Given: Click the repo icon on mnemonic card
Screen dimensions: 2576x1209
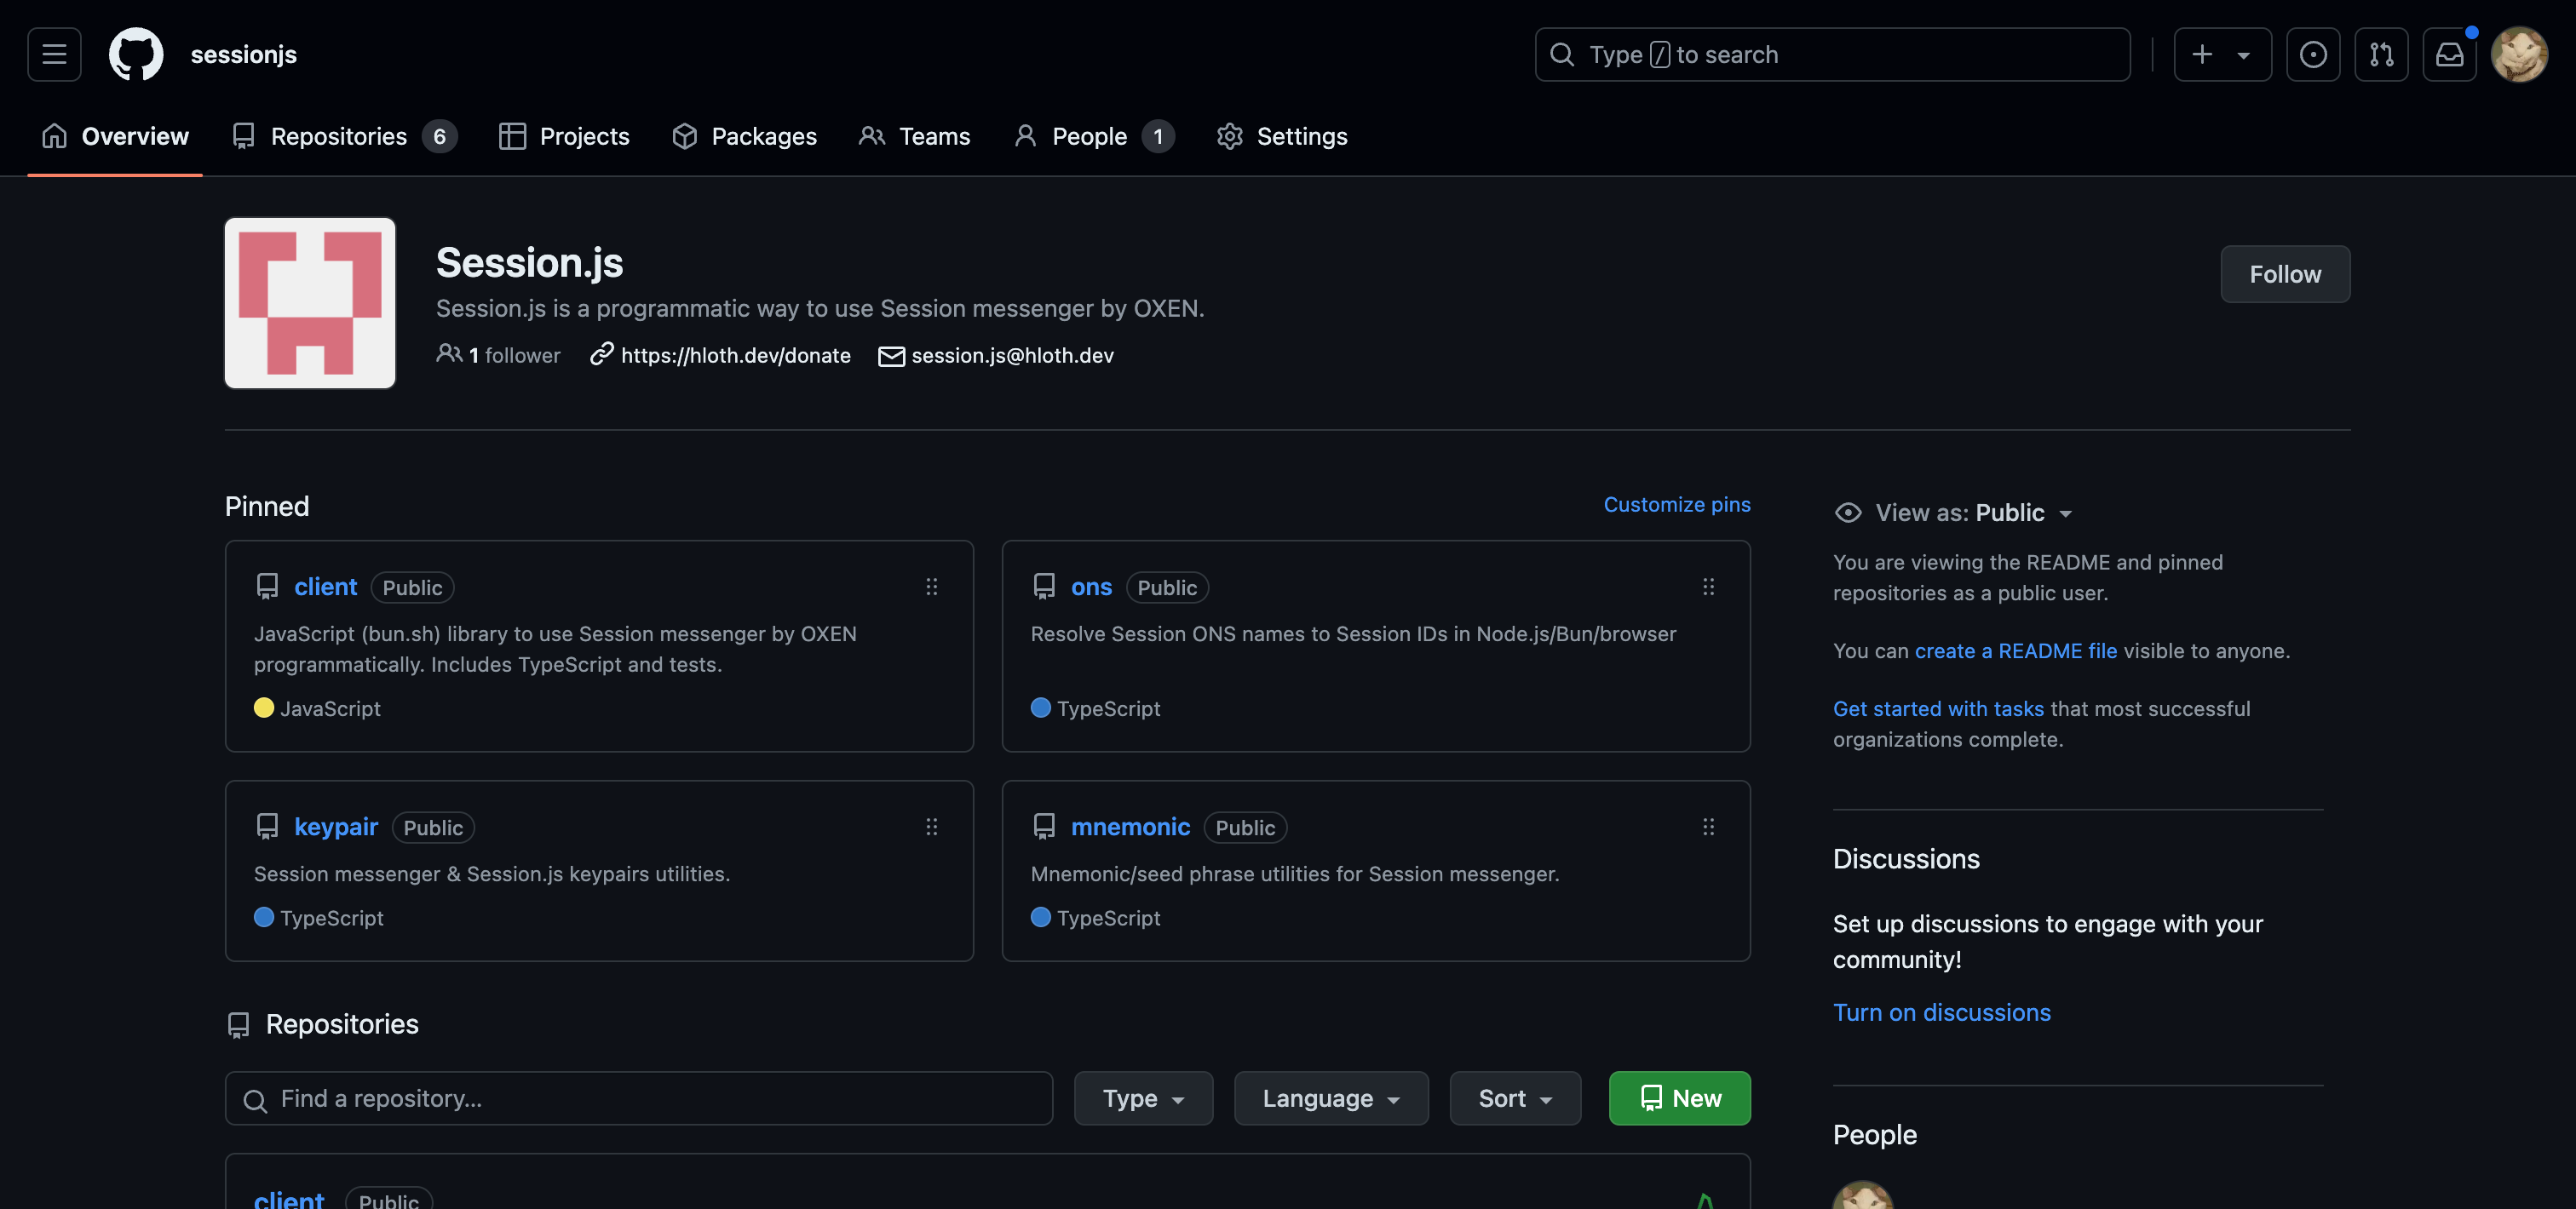Looking at the screenshot, I should [x=1044, y=827].
